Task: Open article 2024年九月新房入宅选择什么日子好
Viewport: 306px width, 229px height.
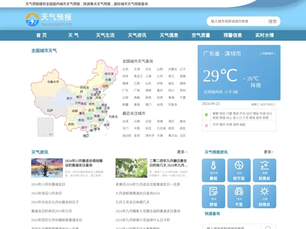Action: [x=143, y=220]
